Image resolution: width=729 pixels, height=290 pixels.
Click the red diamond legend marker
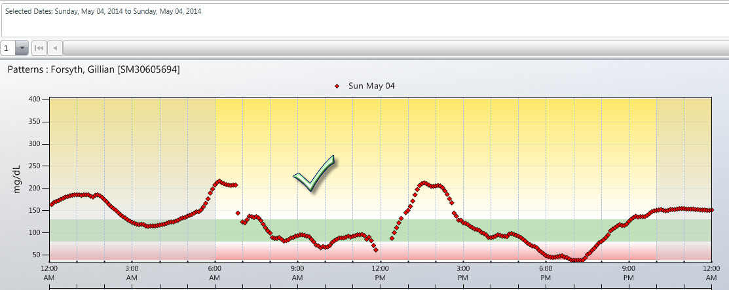[x=337, y=86]
